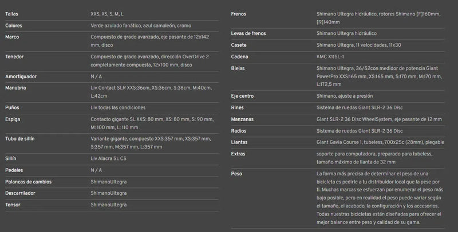Select 'ShimanoUltegra' in the Descarrilador row

109,193
